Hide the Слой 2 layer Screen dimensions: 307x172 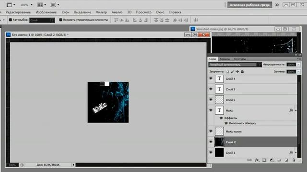pos(211,142)
